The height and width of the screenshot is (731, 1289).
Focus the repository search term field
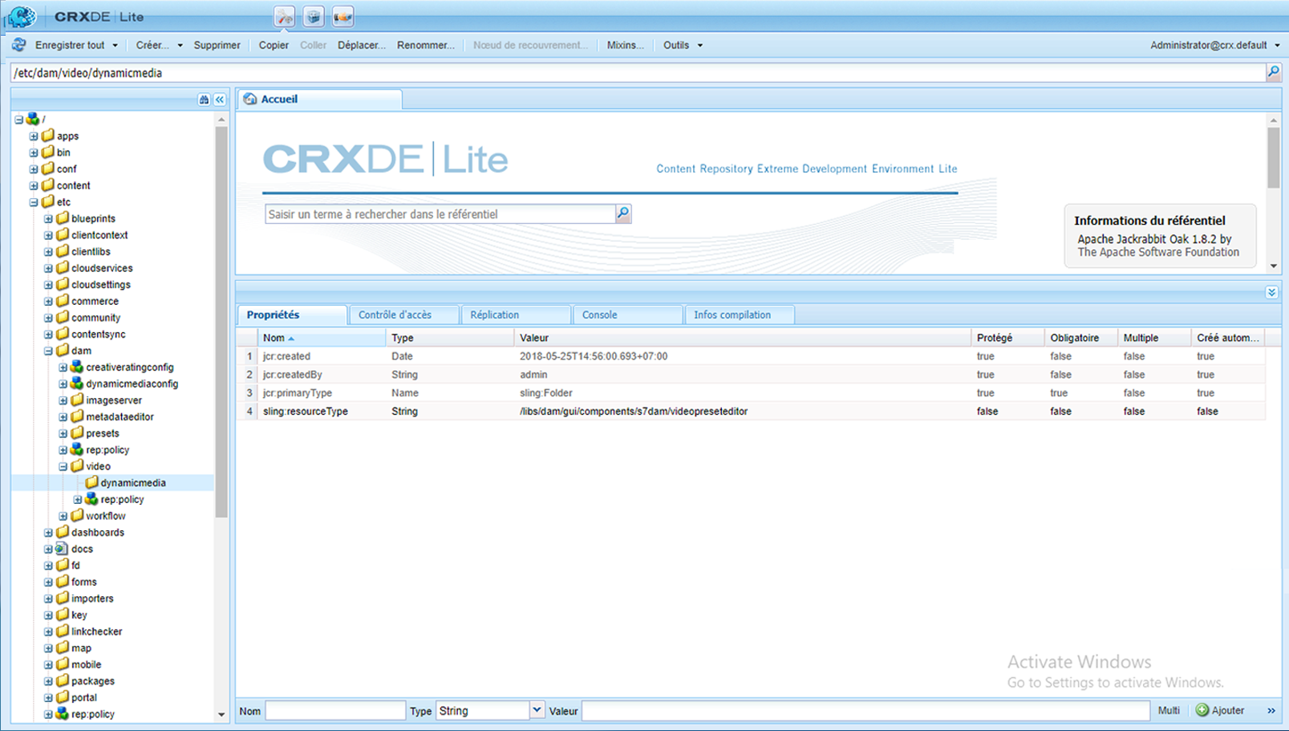click(x=440, y=213)
